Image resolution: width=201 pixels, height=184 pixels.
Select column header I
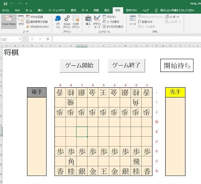(x=82, y=46)
